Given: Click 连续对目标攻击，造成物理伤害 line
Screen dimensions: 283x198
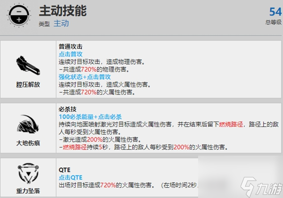Looking at the screenshot, I should pyautogui.click(x=102, y=62).
